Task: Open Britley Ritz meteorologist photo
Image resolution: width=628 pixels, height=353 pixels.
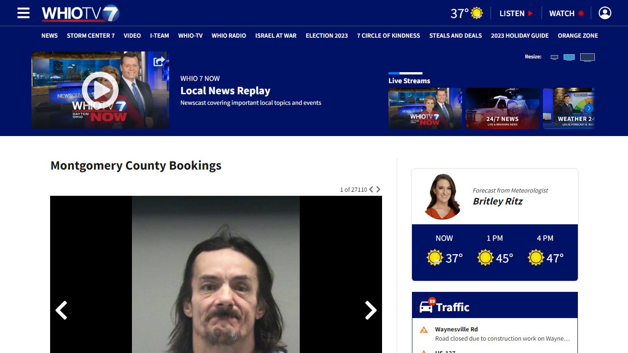Action: click(442, 197)
